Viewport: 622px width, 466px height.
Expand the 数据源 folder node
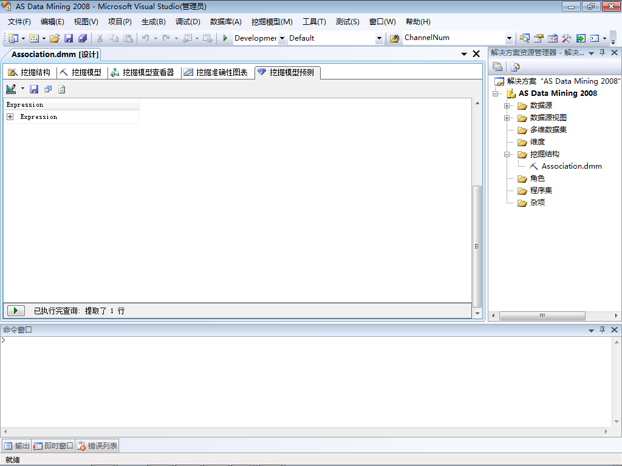507,106
